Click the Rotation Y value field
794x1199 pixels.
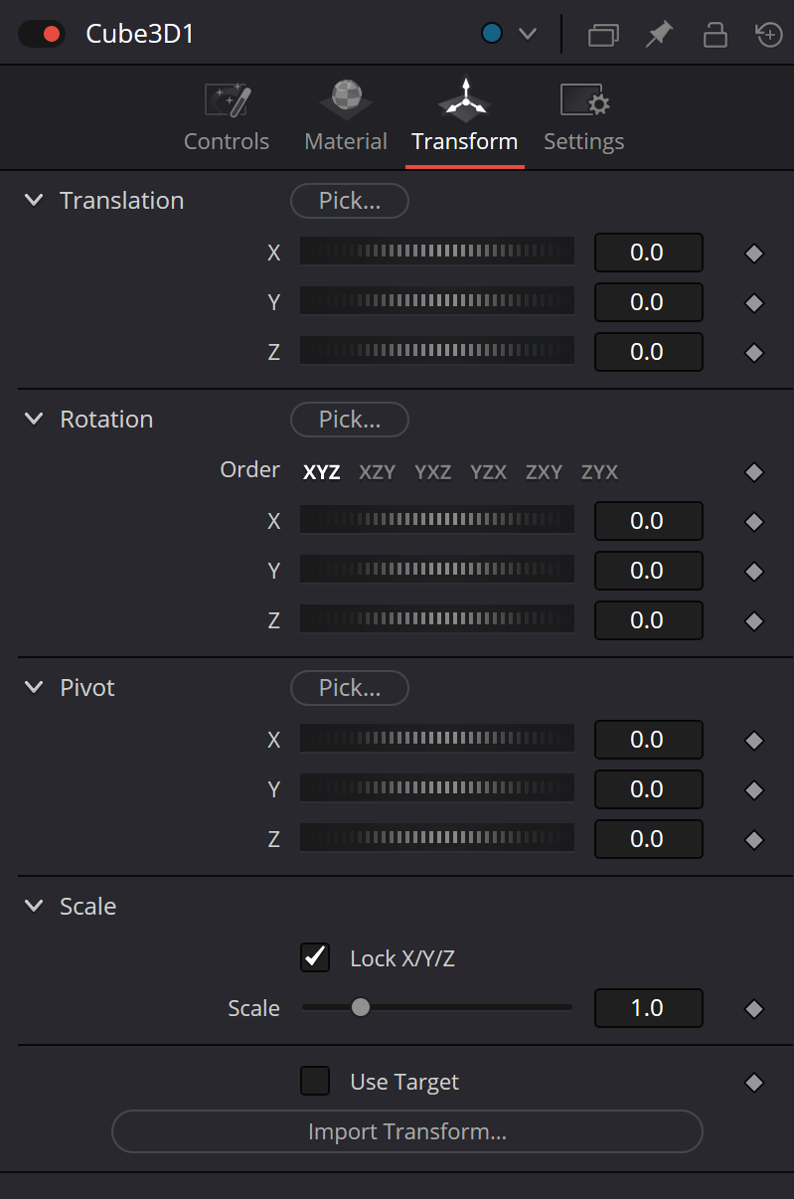click(x=649, y=571)
